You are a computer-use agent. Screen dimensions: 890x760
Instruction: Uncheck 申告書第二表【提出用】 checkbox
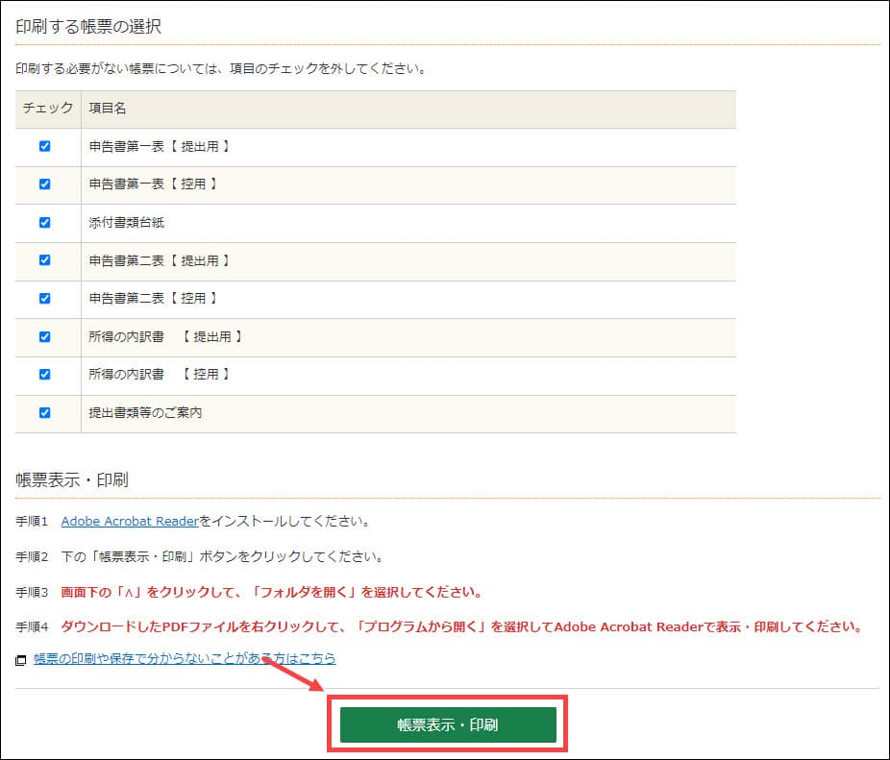click(44, 260)
